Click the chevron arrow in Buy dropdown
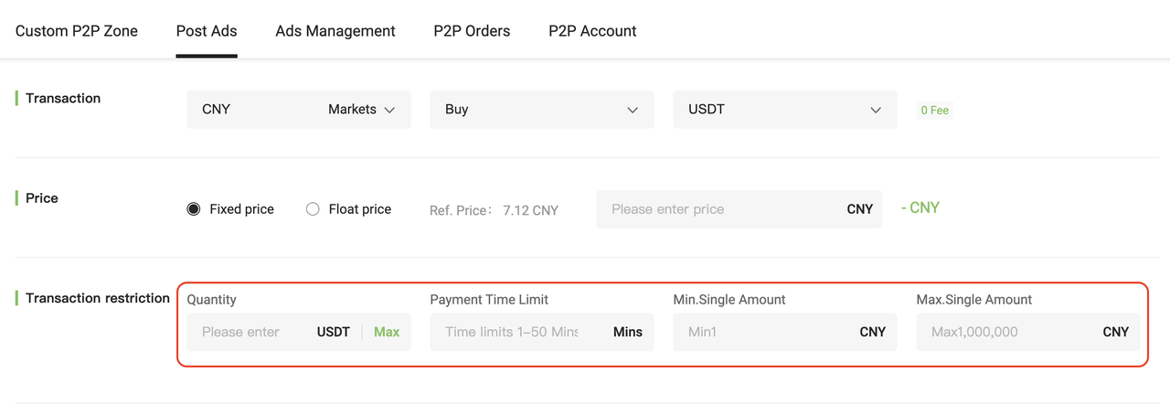The image size is (1170, 415). point(633,110)
